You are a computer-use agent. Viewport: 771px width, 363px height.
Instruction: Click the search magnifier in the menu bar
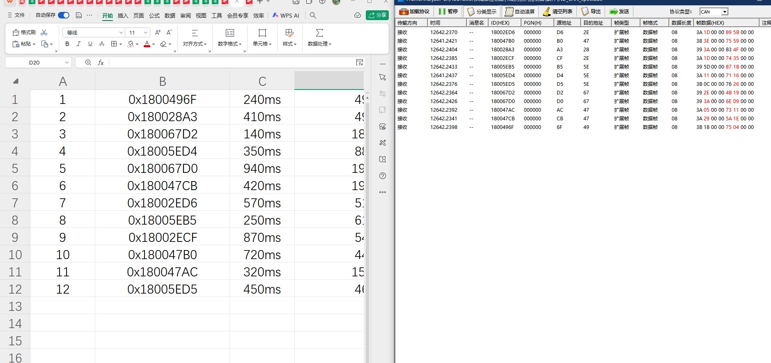tap(313, 15)
